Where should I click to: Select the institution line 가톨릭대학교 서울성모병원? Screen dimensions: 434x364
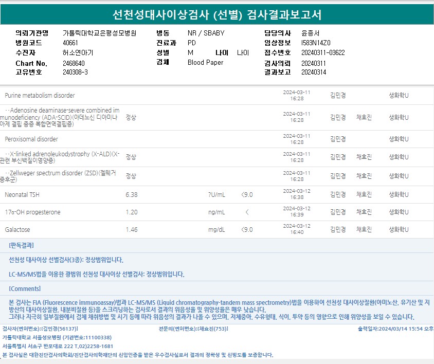click(57, 337)
